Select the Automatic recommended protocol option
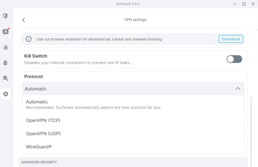The width and height of the screenshot is (258, 167). (133, 104)
